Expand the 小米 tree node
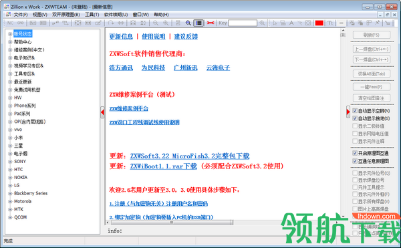This screenshot has height=248, width=401. pyautogui.click(x=10, y=138)
